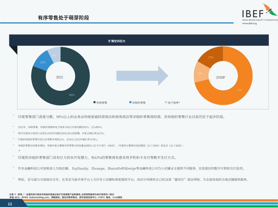Click the bullet starting 有组织零售空间需求增加

pyautogui.click(x=102, y=146)
